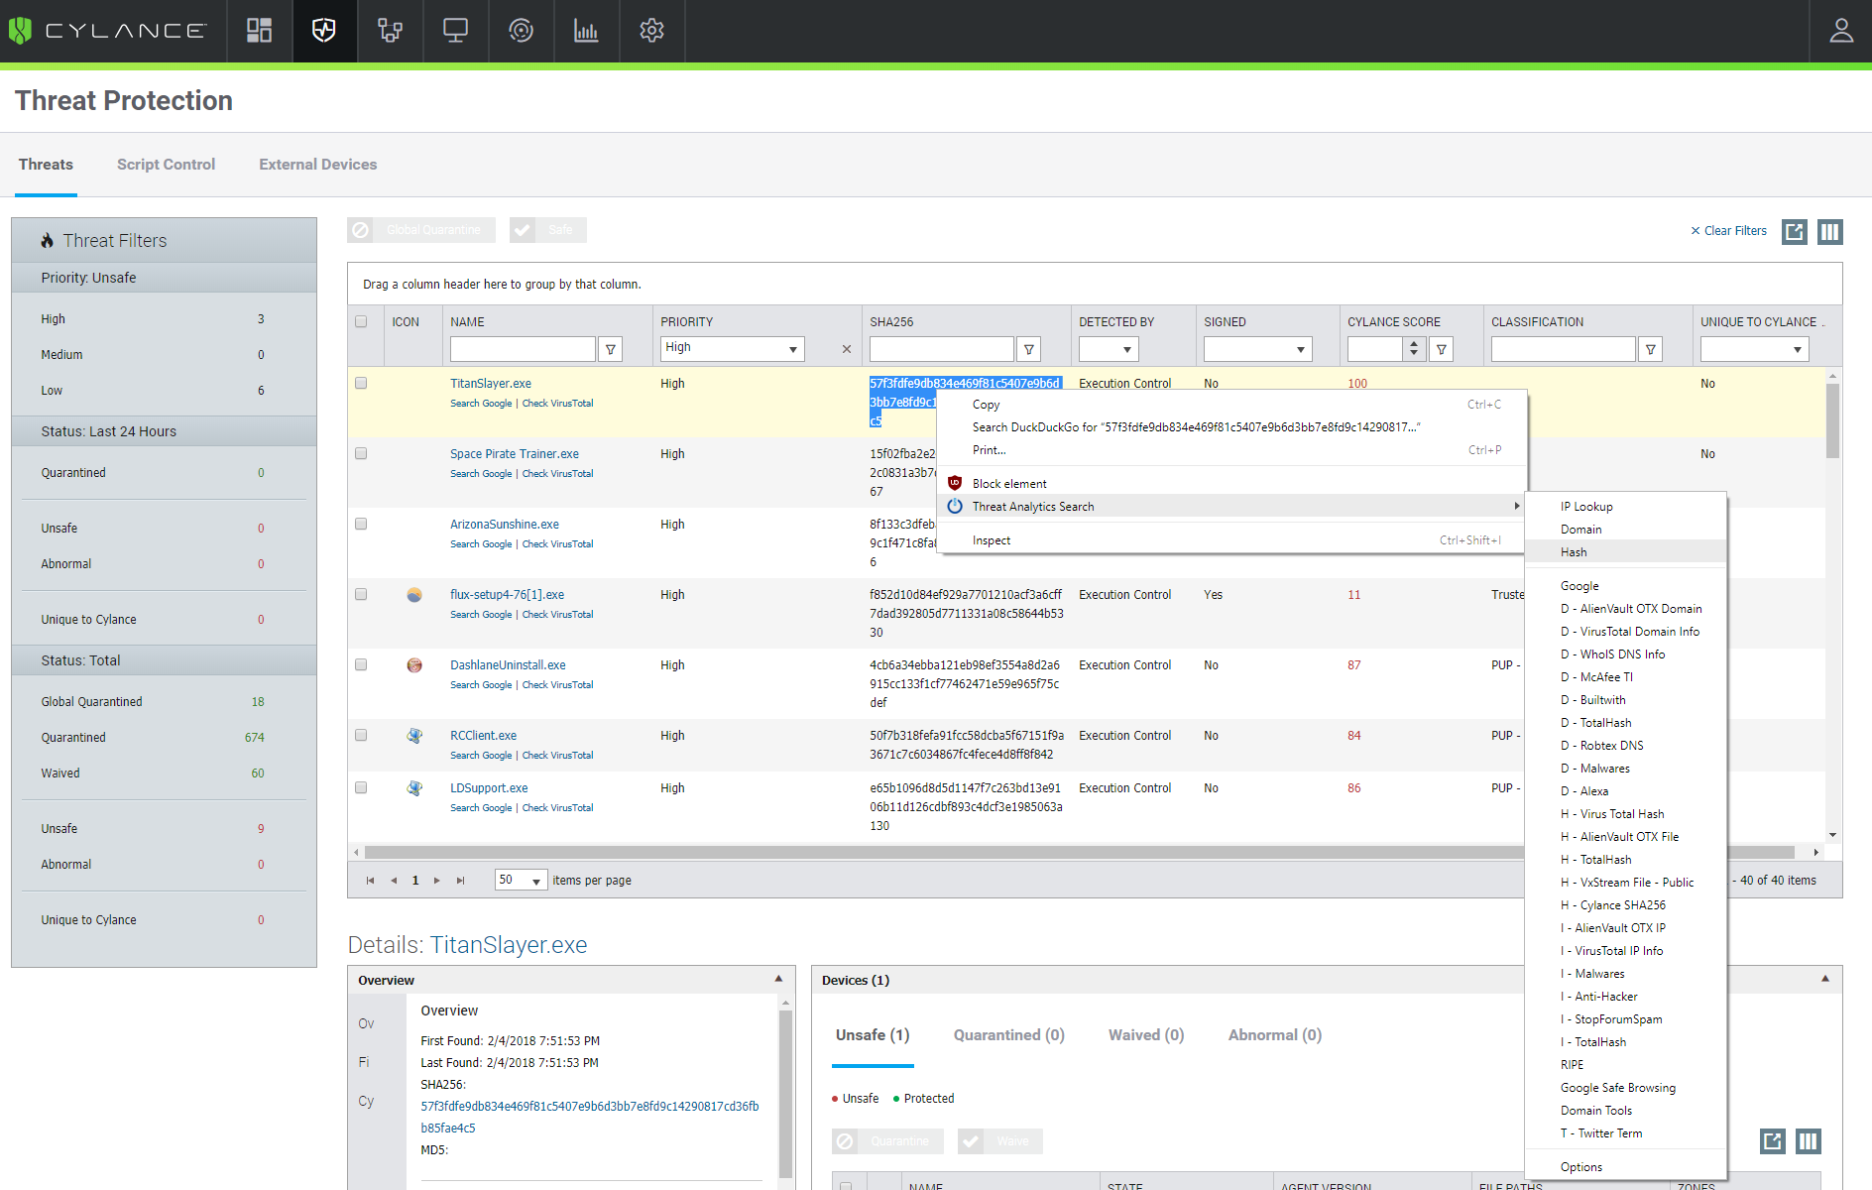Screen dimensions: 1872x1190
Task: Open the TitanSlayer.exe threat link
Action: 491,384
